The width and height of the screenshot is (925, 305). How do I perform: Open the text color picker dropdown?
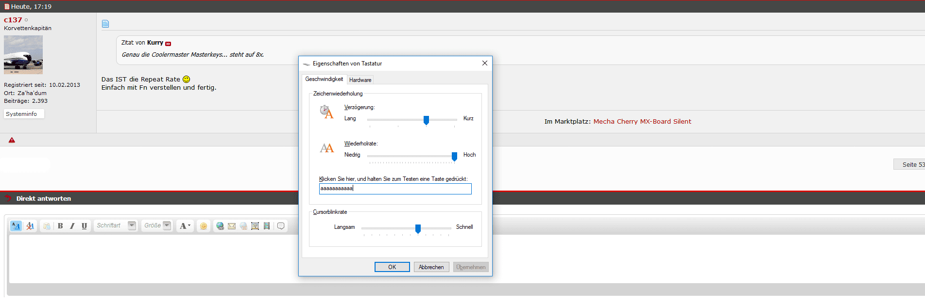185,226
